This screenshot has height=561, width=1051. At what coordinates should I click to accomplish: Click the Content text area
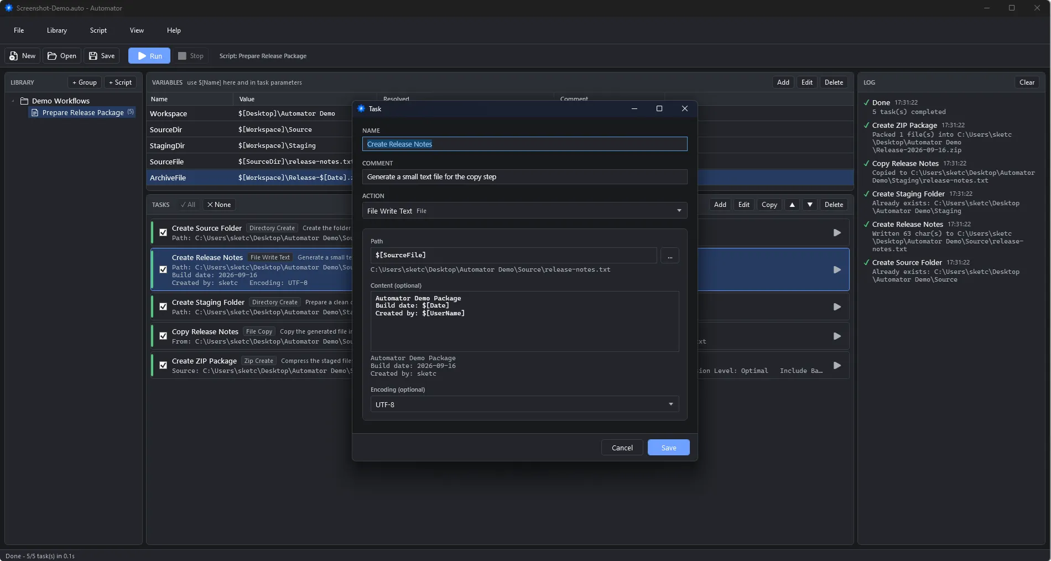(x=524, y=321)
